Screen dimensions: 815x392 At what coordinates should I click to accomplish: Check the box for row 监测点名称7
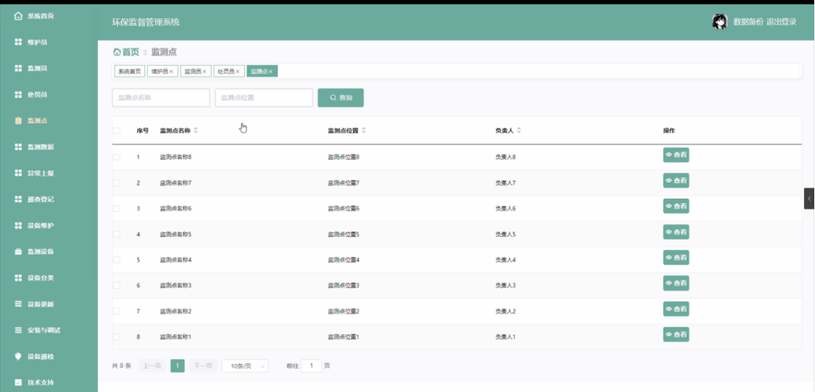point(116,183)
